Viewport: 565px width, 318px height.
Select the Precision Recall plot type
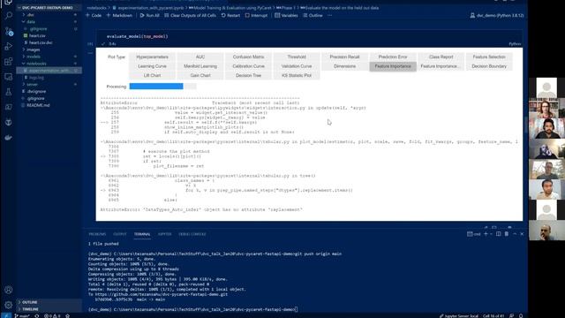pos(344,57)
